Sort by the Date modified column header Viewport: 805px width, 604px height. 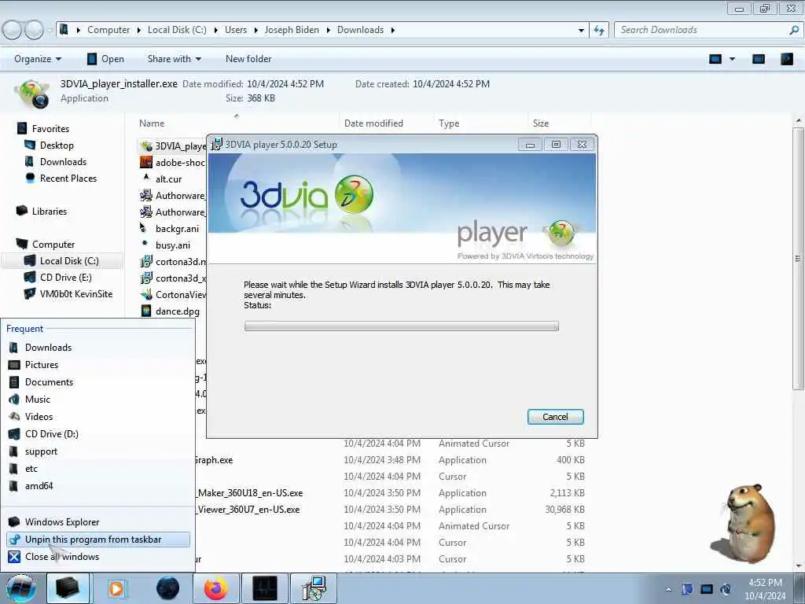coord(373,123)
